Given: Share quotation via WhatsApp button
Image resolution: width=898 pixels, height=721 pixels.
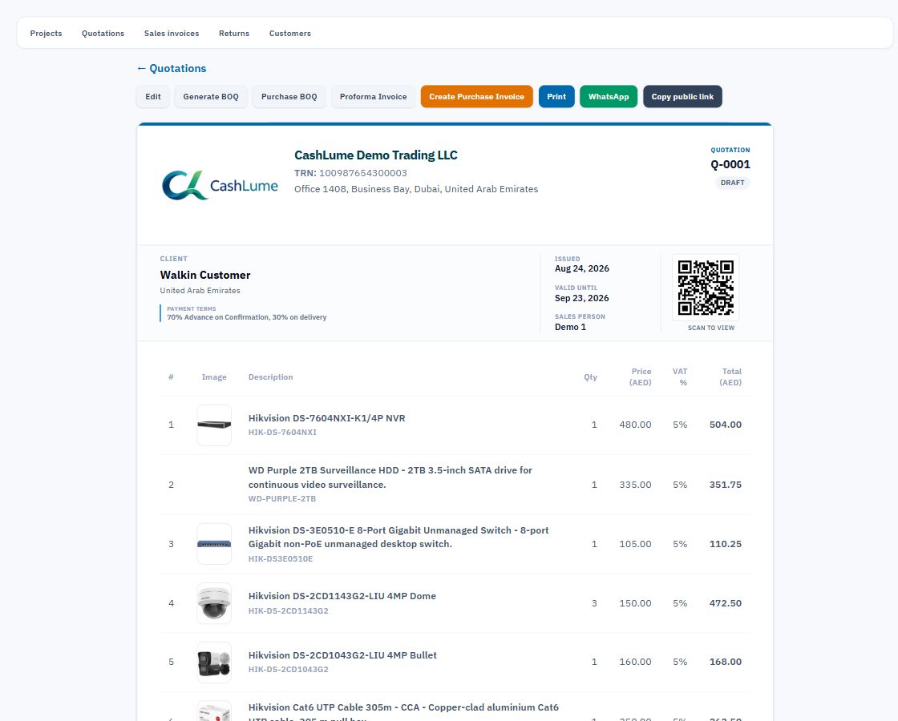Looking at the screenshot, I should (x=609, y=97).
